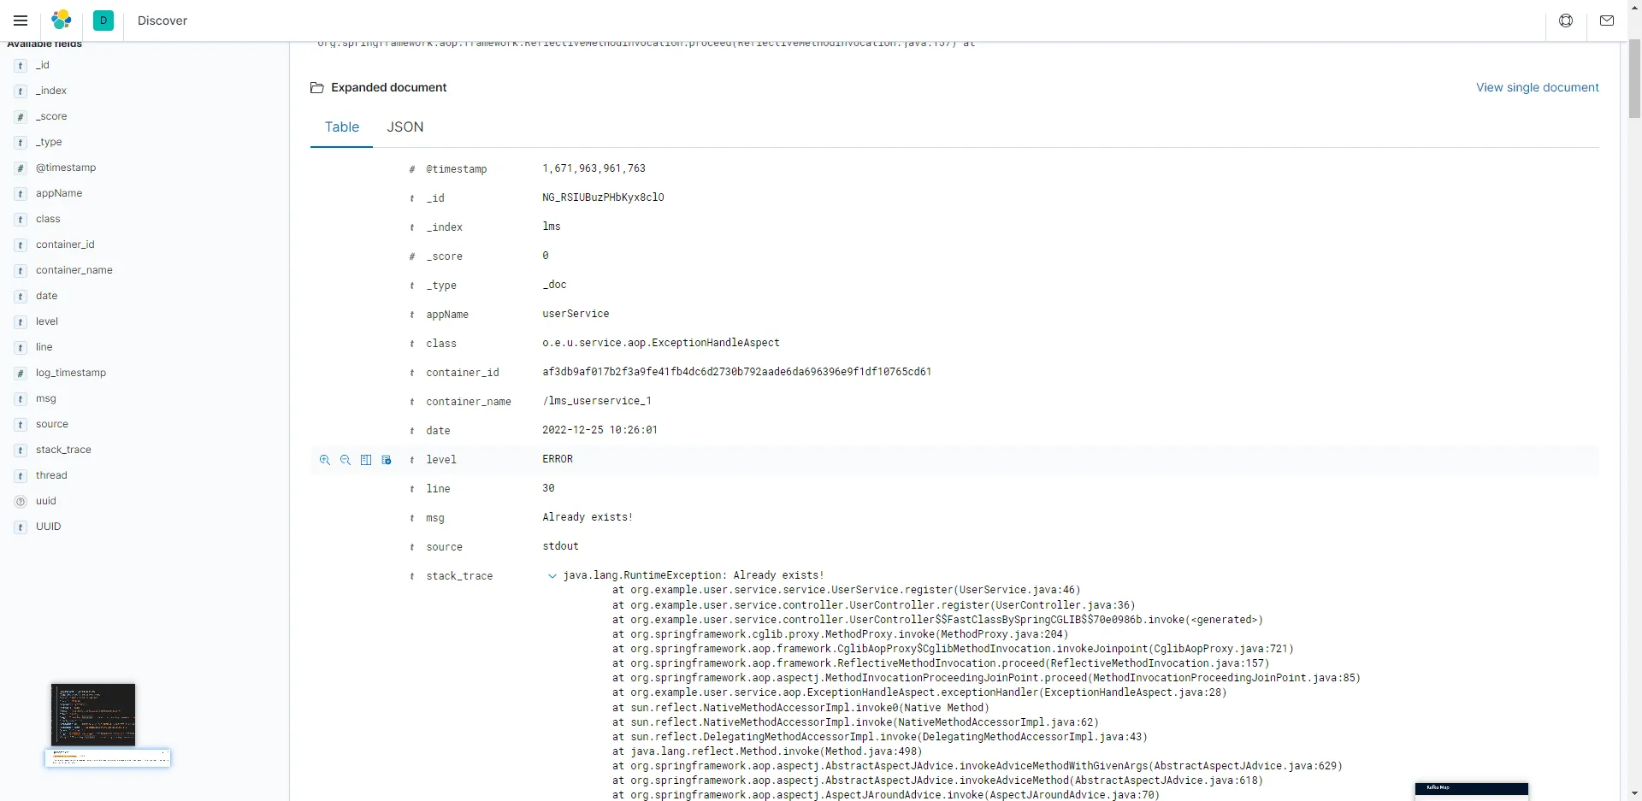The height and width of the screenshot is (801, 1642).
Task: Click the Elastic logo home icon
Action: (62, 21)
